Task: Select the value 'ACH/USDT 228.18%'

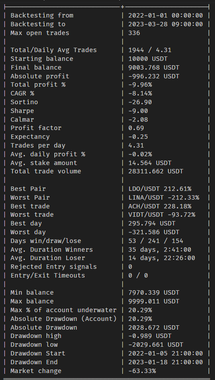Action: pos(160,206)
